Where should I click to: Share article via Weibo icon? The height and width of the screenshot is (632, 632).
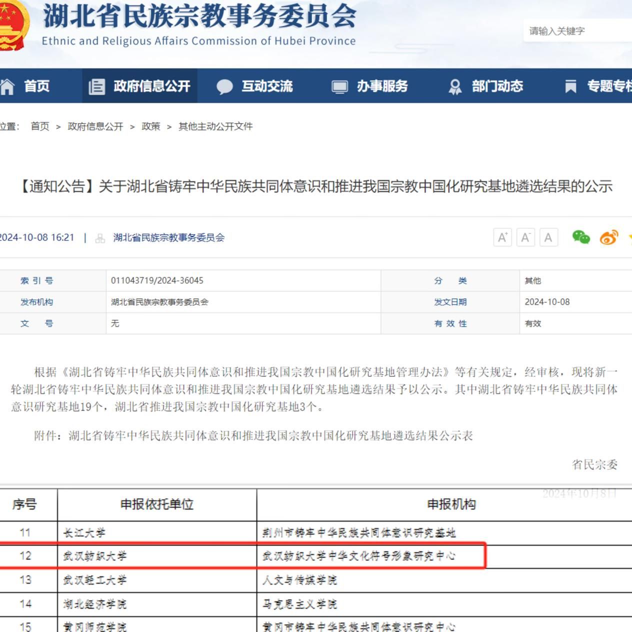tap(608, 237)
